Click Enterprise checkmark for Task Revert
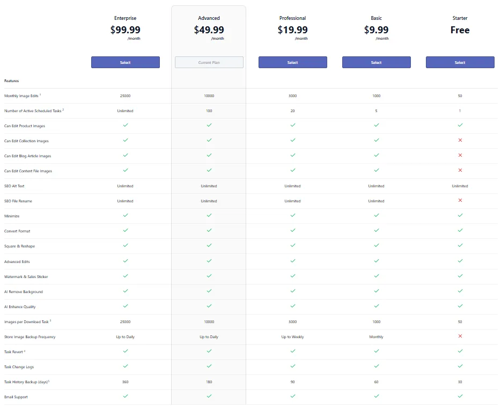 126,351
